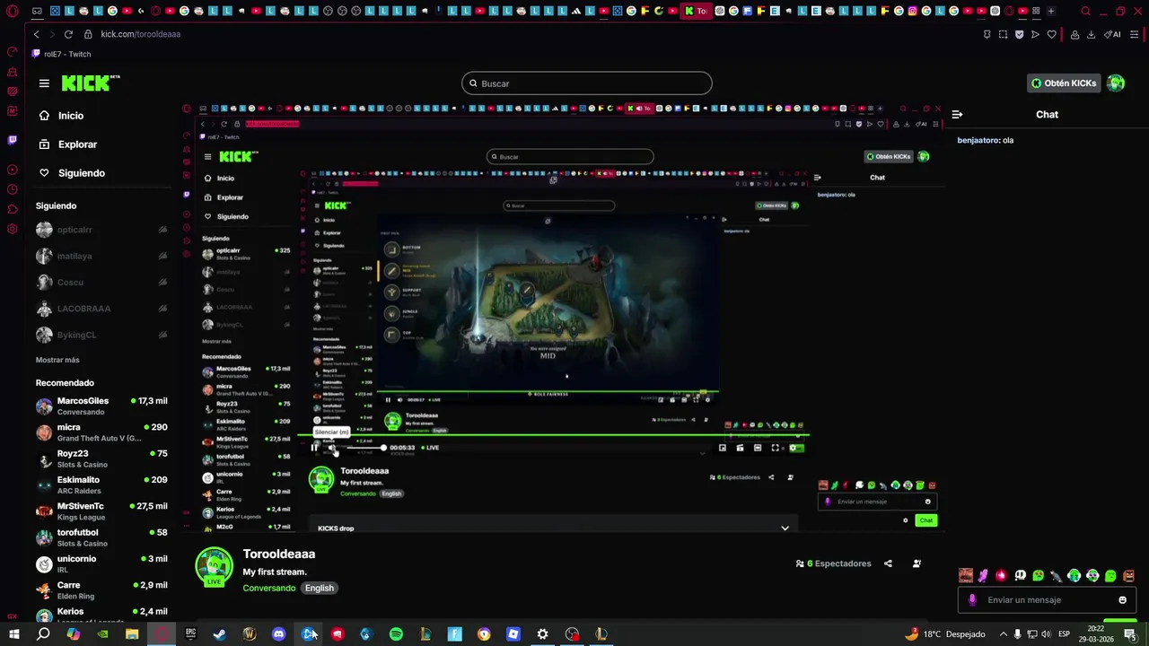
Task: Open unicornio recommended channel
Action: click(x=101, y=564)
